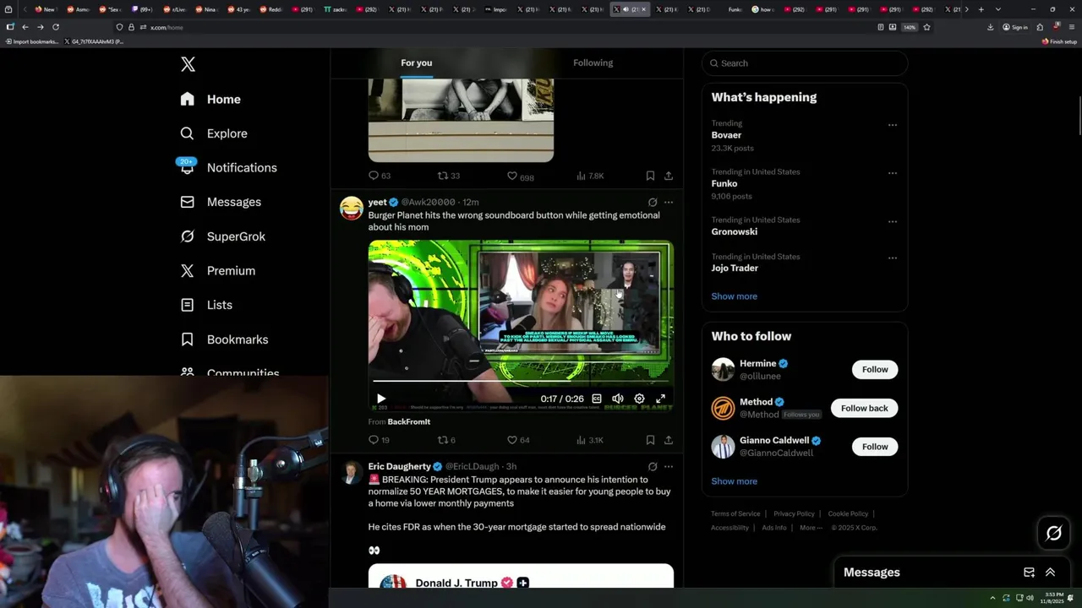Follow back Method
Image resolution: width=1082 pixels, height=608 pixels.
click(864, 408)
